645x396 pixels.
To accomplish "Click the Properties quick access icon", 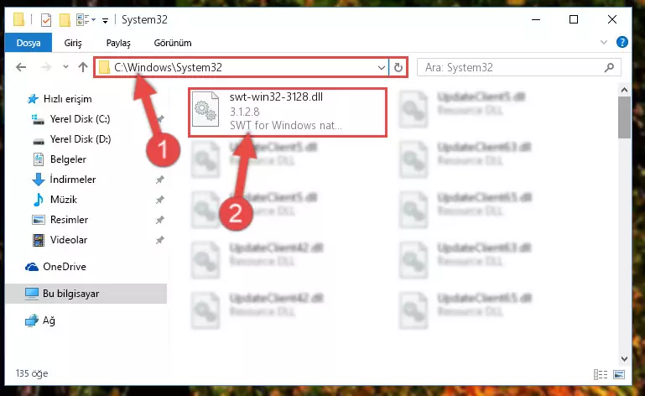I will (x=46, y=20).
